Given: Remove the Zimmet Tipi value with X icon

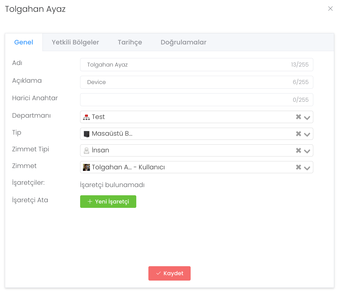Looking at the screenshot, I should click(298, 150).
